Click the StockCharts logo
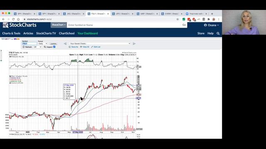The width and height of the screenshot is (266, 149). point(20,25)
